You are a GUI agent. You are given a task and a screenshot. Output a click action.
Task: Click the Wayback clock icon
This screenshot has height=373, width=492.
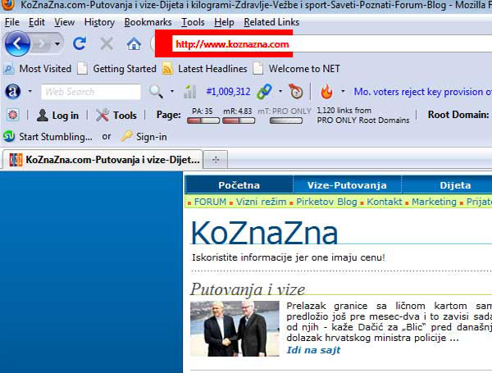click(x=296, y=92)
